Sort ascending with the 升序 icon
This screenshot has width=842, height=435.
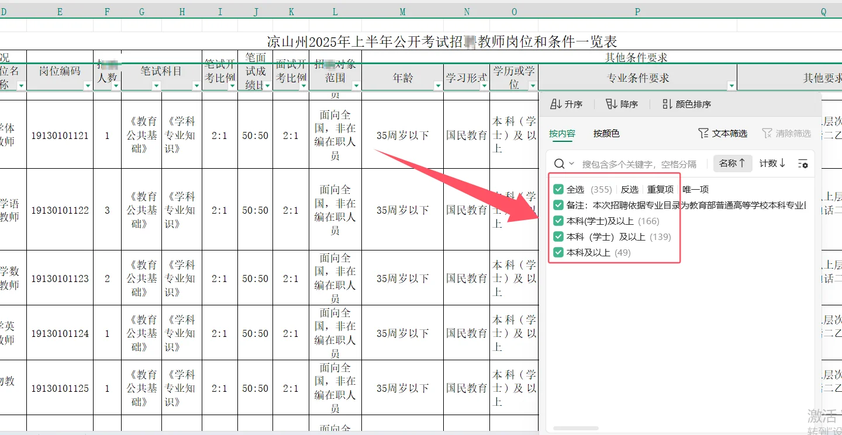tap(566, 104)
